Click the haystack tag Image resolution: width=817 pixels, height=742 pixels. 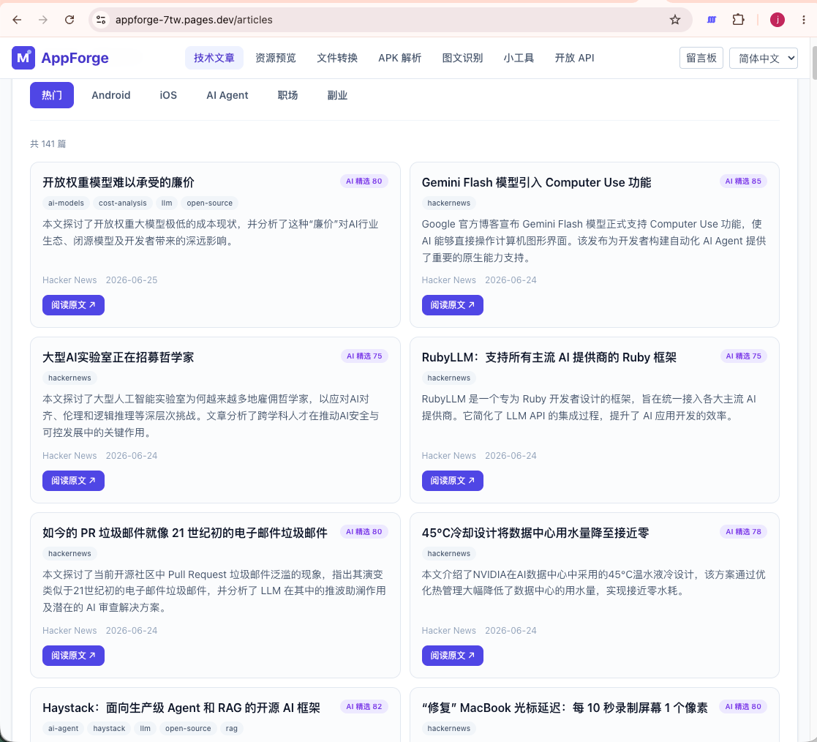click(x=110, y=728)
